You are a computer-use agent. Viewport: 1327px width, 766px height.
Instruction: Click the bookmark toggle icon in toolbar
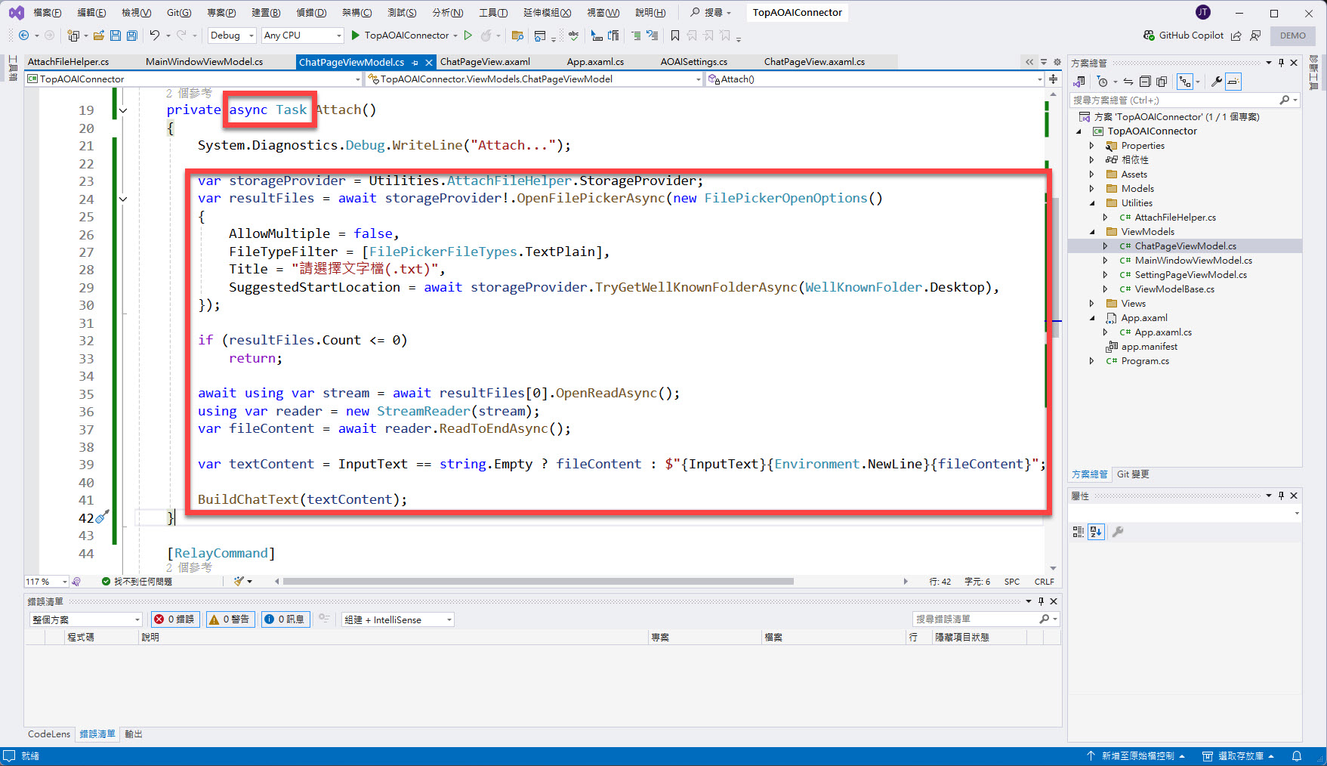[675, 36]
